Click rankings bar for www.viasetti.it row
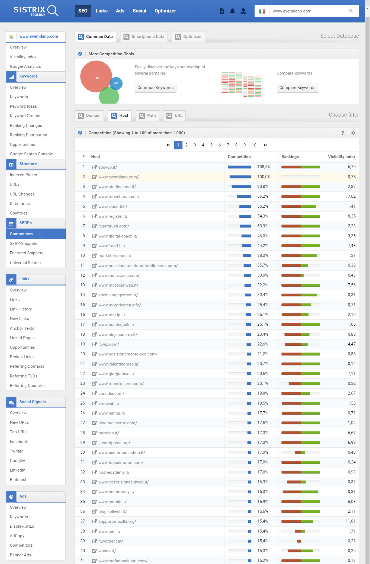This screenshot has height=564, width=370. tap(301, 207)
